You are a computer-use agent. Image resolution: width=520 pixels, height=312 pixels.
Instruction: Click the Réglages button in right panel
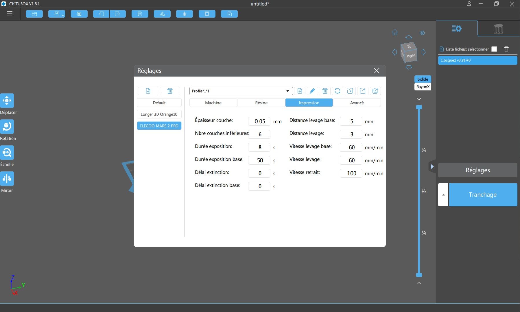(x=477, y=170)
